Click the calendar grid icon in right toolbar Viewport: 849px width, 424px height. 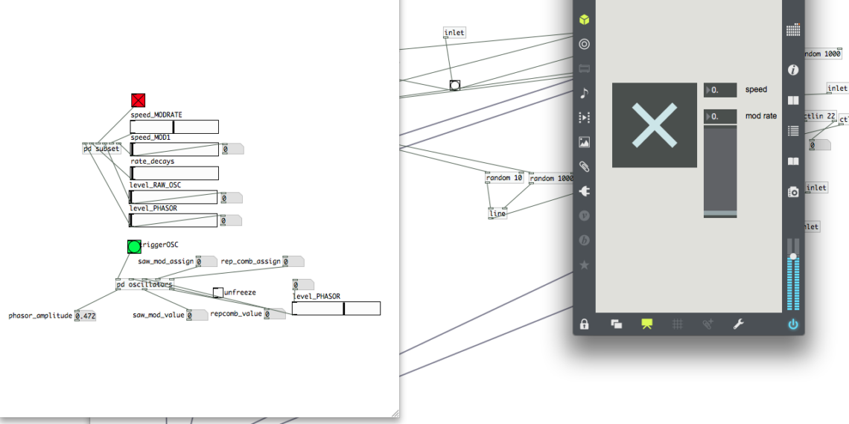coord(793,30)
